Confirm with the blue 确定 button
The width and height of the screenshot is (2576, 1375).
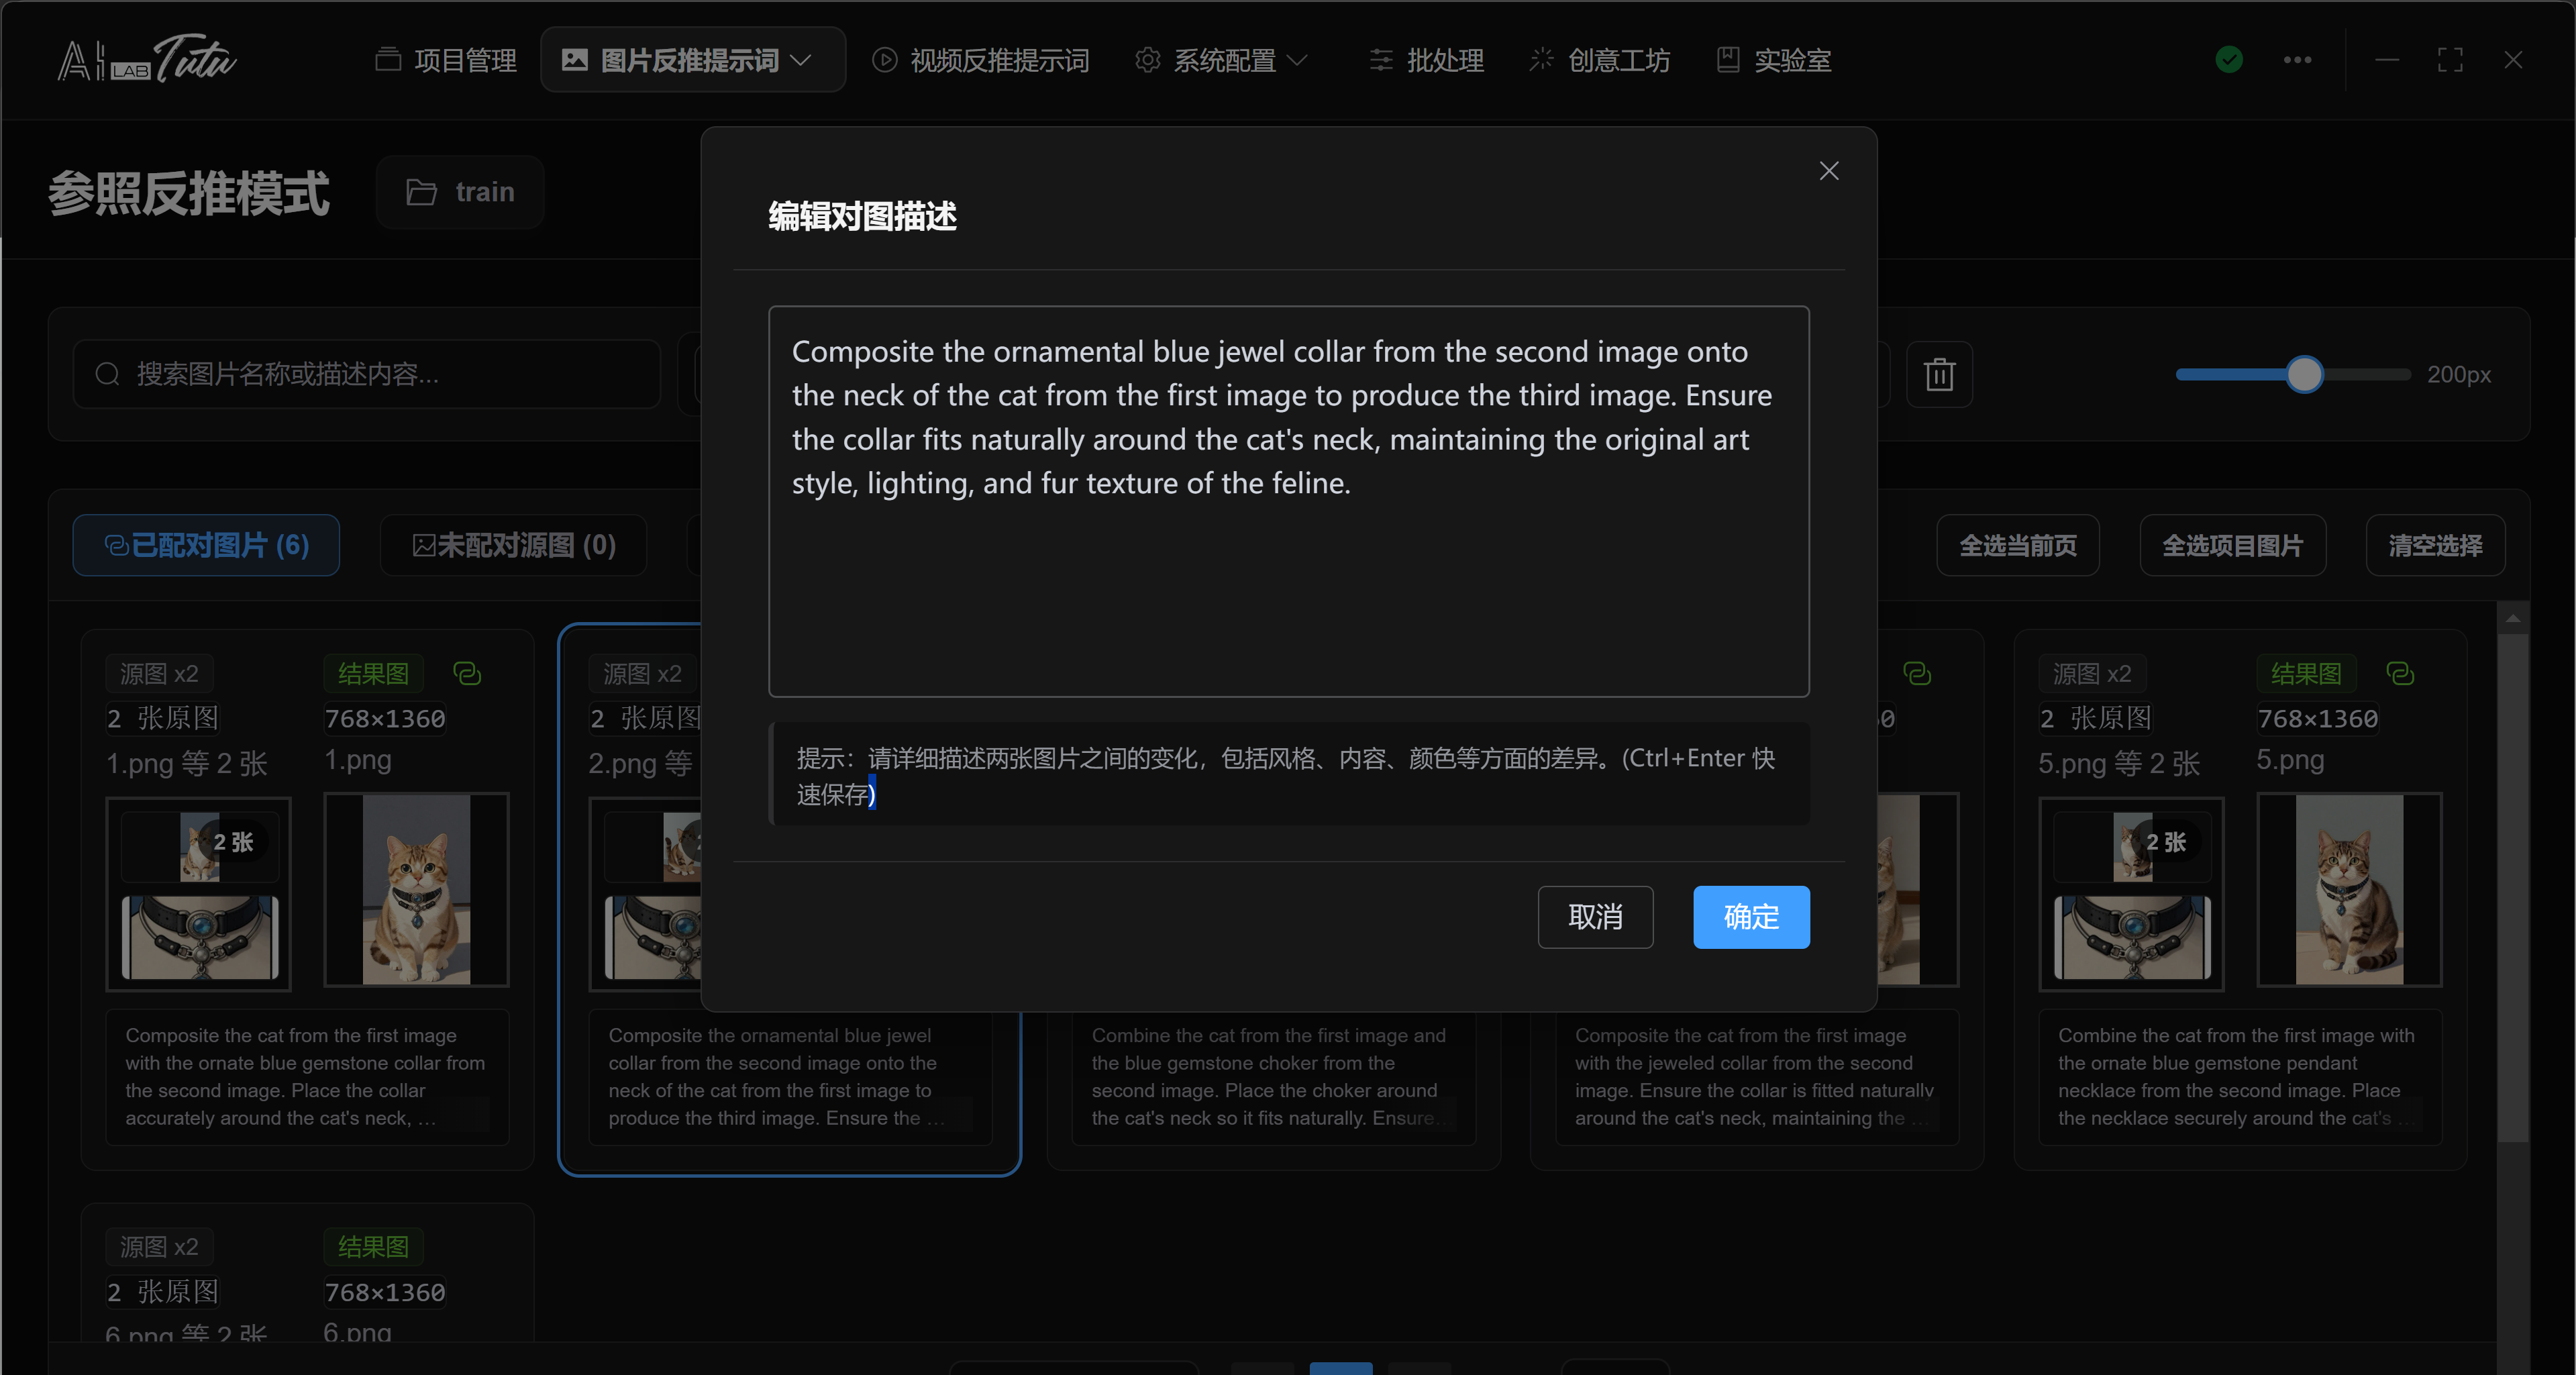1750,916
